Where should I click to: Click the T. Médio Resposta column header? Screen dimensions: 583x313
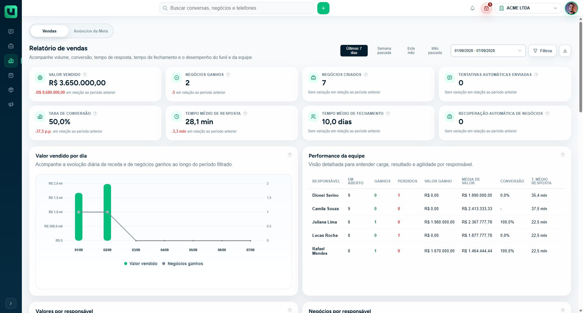541,181
